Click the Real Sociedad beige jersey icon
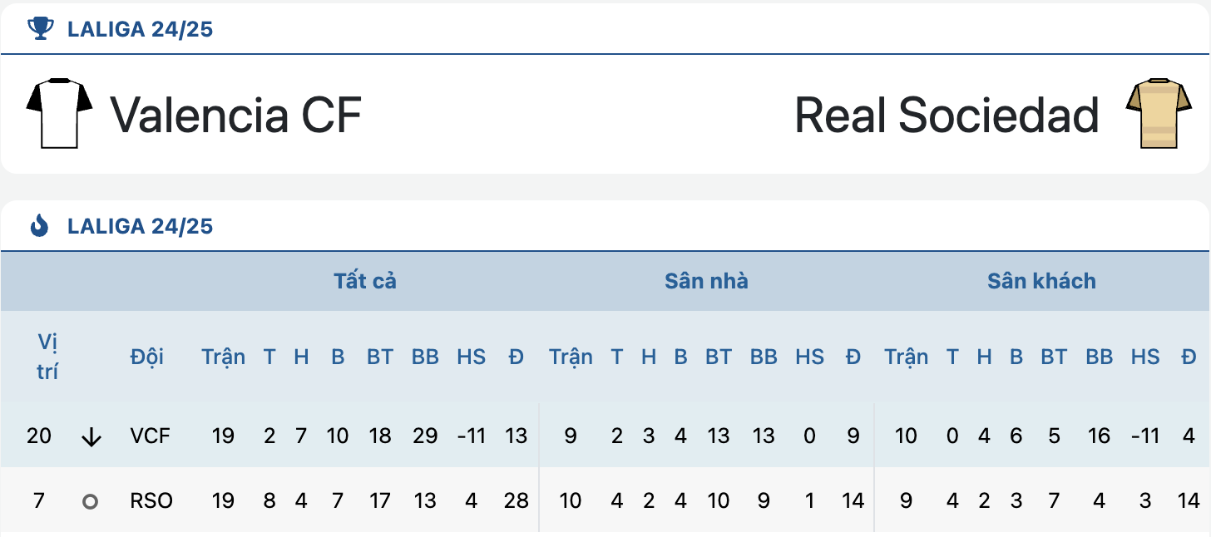 tap(1153, 114)
